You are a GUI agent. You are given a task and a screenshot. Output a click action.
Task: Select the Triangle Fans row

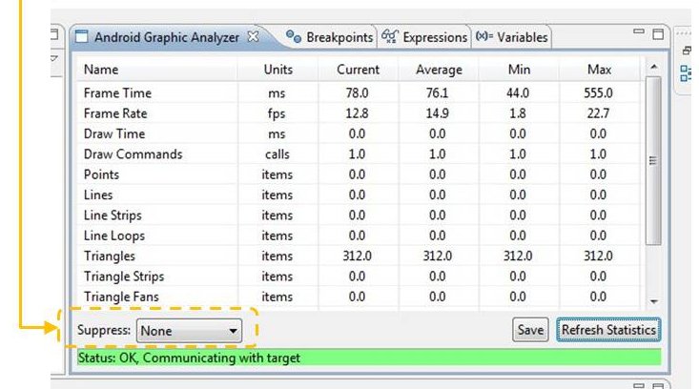(358, 297)
